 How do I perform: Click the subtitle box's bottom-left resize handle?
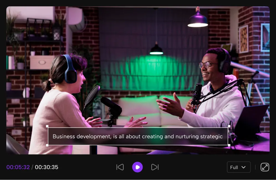pyautogui.click(x=47, y=145)
